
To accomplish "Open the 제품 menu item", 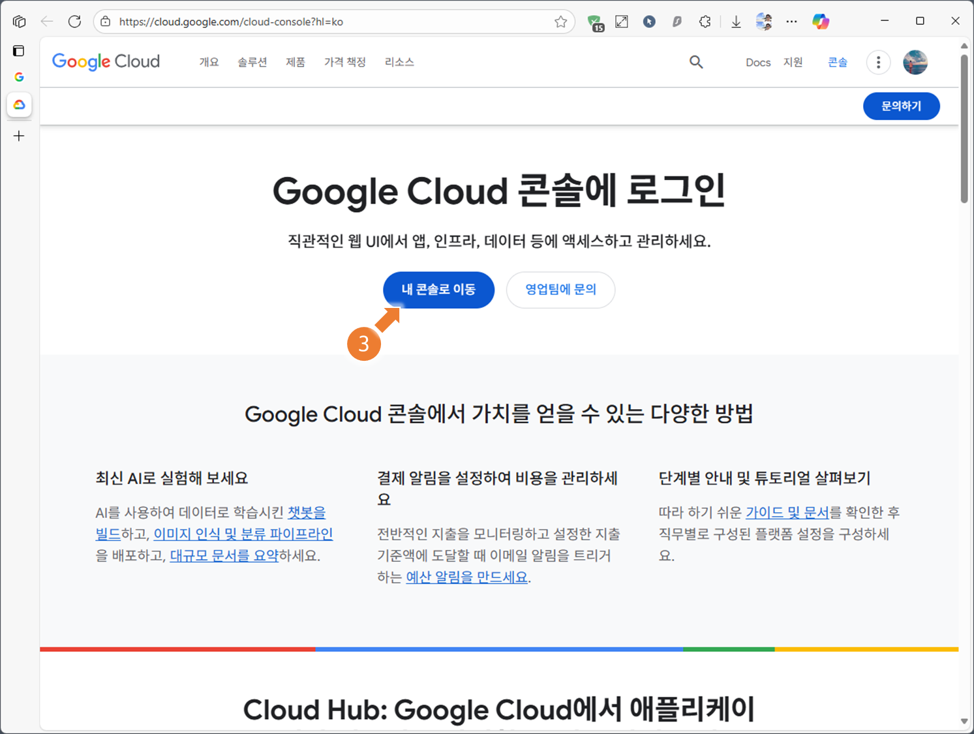I will pyautogui.click(x=296, y=62).
